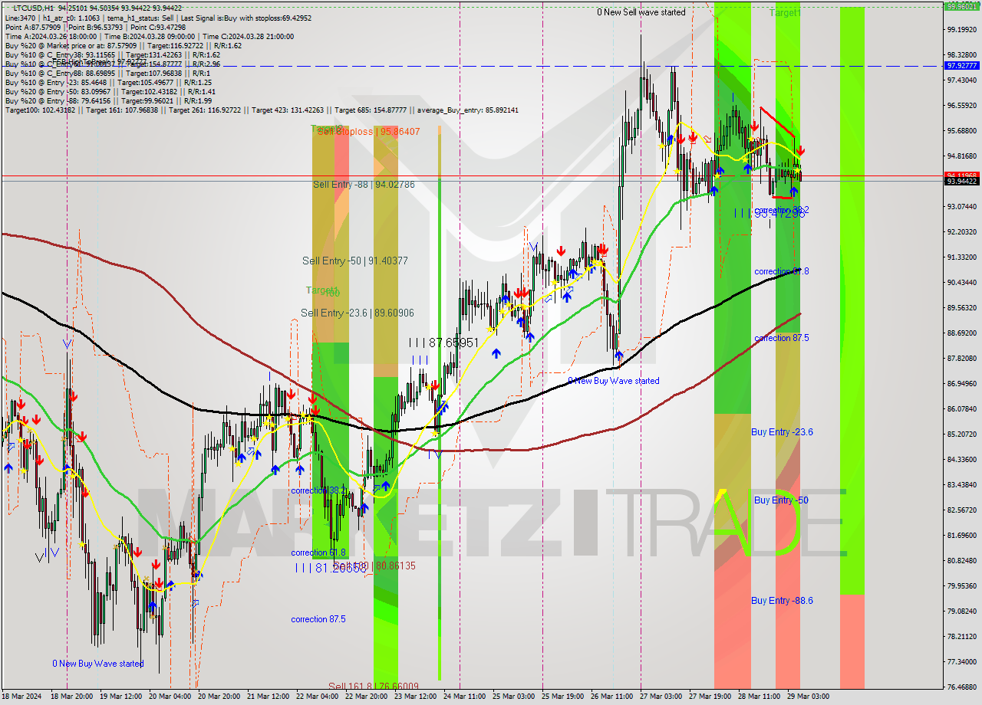The image size is (982, 705).
Task: Click 79.95360 on the price axis
Action: pos(962,585)
